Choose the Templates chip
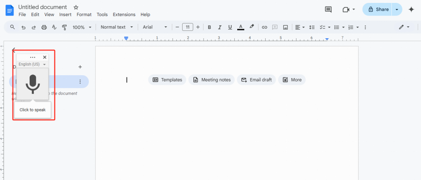Viewport: 421px width, 180px height. pyautogui.click(x=167, y=80)
